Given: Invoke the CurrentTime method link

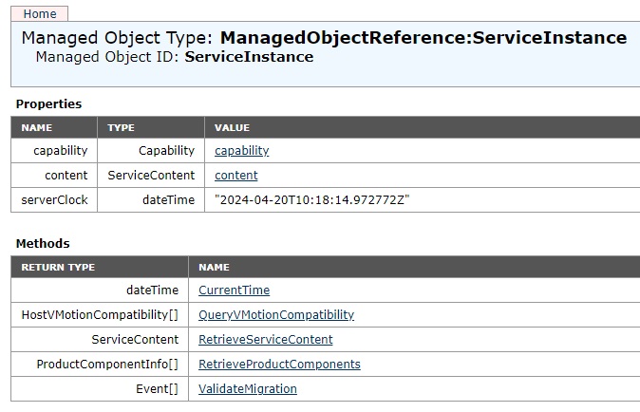Looking at the screenshot, I should [234, 290].
